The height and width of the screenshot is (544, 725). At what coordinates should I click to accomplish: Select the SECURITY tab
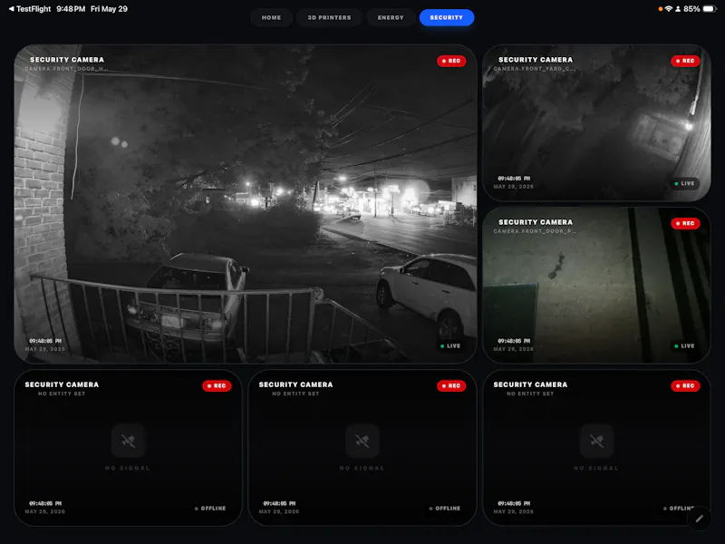point(447,17)
